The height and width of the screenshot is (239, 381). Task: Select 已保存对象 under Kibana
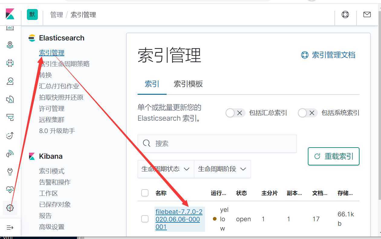pyautogui.click(x=55, y=205)
